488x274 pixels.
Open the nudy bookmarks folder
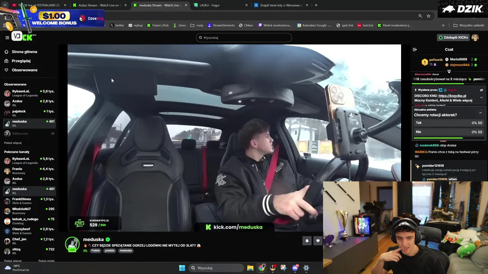(197, 25)
